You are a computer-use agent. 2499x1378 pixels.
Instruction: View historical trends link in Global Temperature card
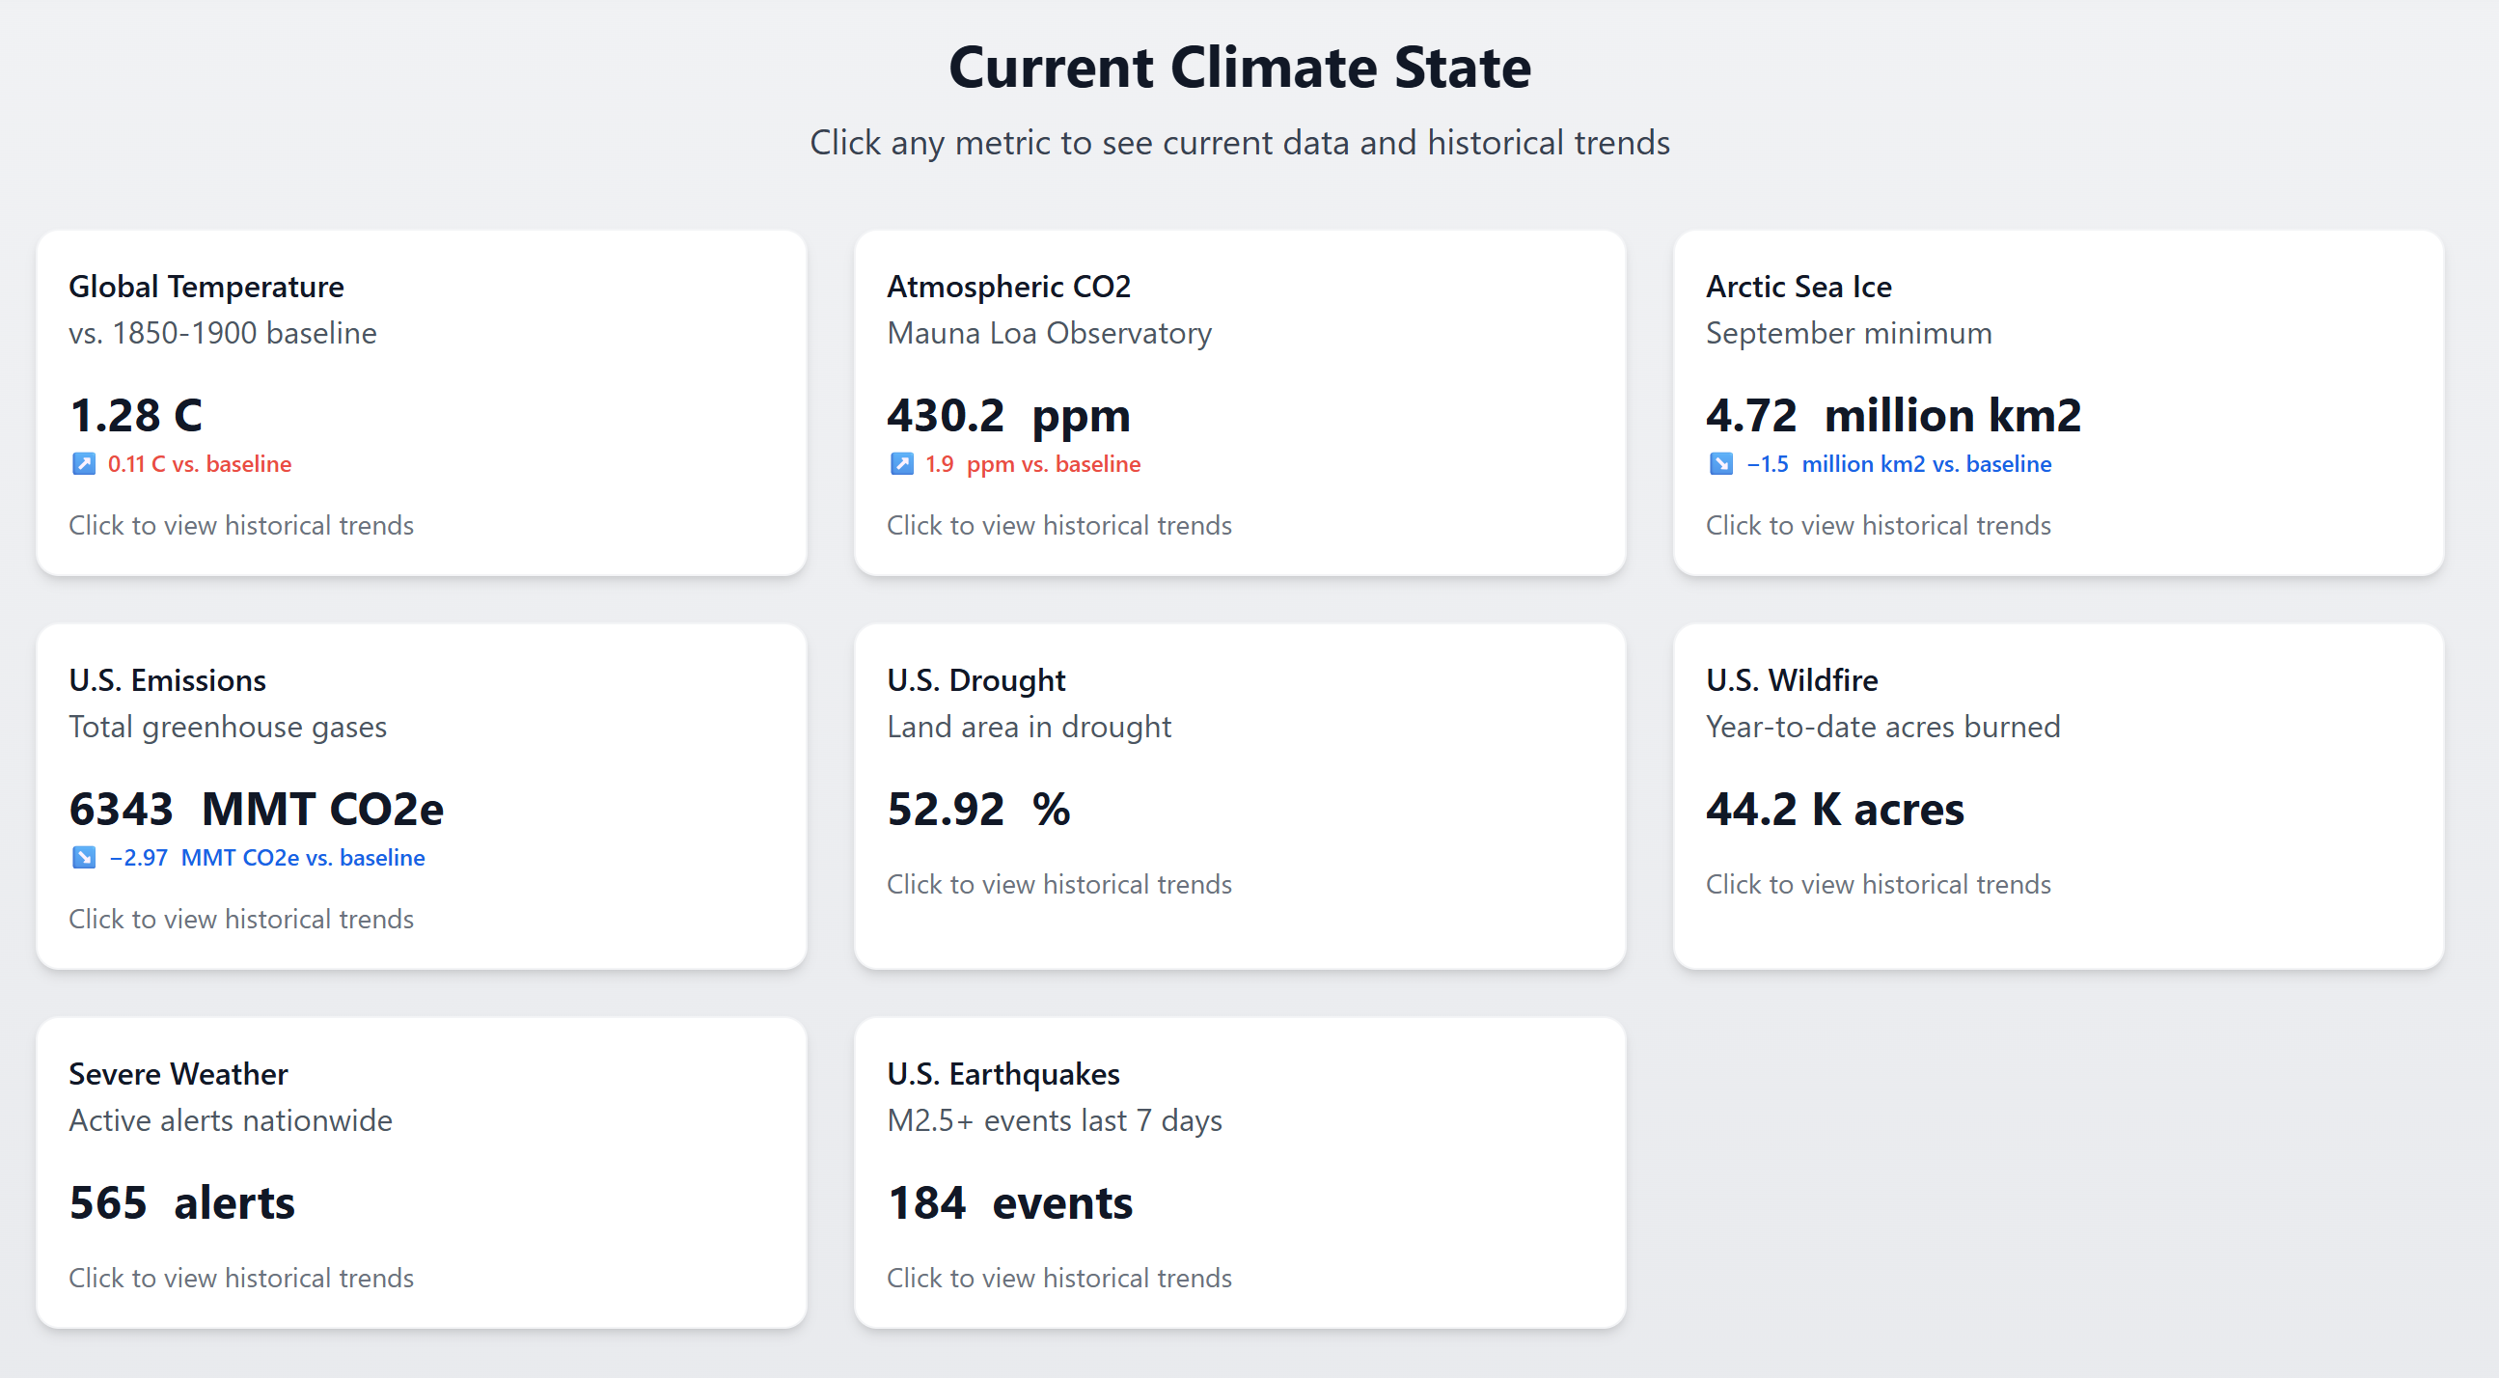coord(240,525)
